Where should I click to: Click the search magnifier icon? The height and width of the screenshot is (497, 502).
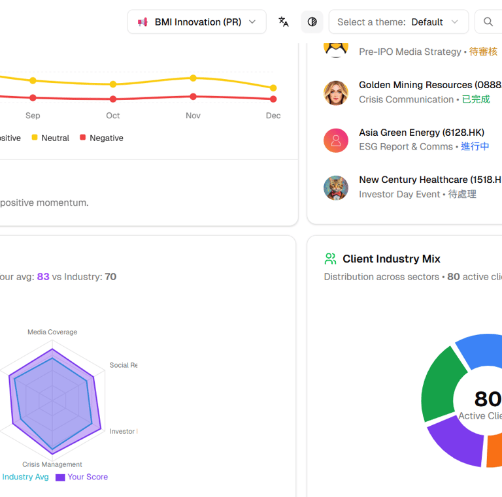tap(488, 22)
